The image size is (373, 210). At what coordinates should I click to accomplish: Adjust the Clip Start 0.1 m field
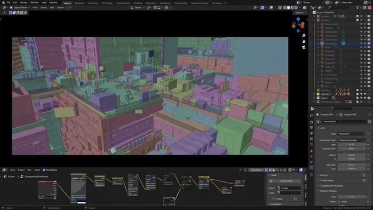coord(352,165)
